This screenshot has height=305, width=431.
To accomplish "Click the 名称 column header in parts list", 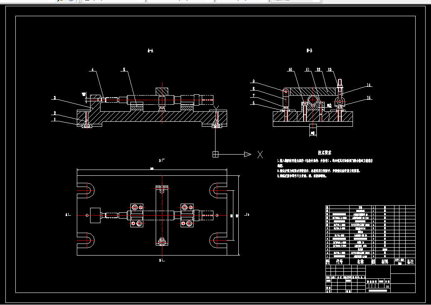I will [360, 261].
